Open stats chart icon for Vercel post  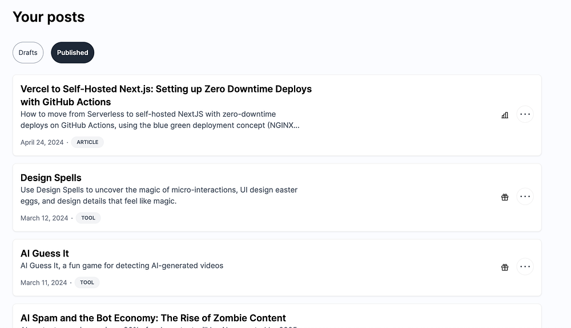[x=505, y=115]
